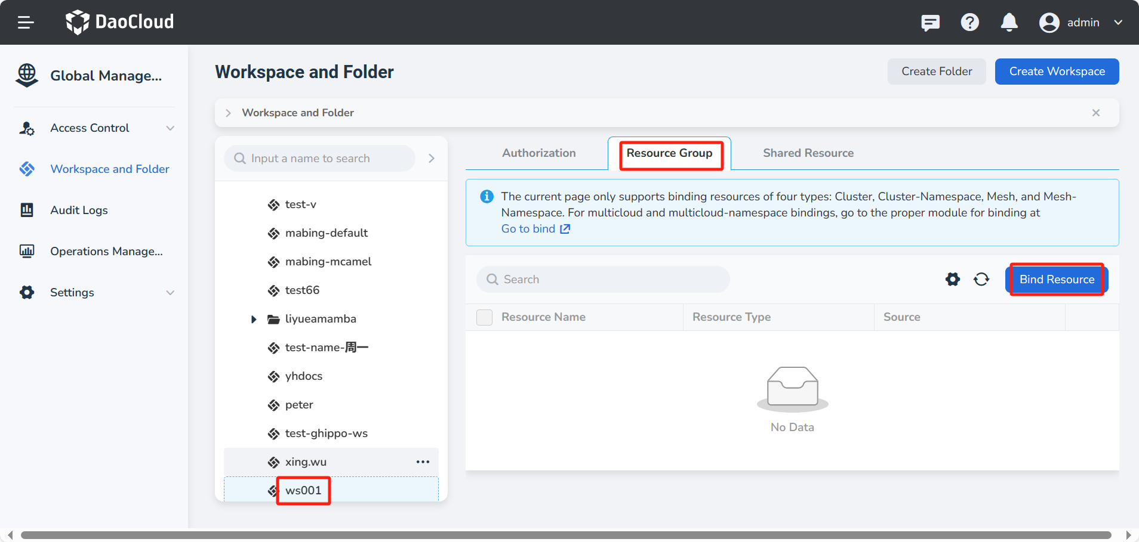Open the xing.wu more options menu
Image resolution: width=1139 pixels, height=542 pixels.
coord(423,462)
